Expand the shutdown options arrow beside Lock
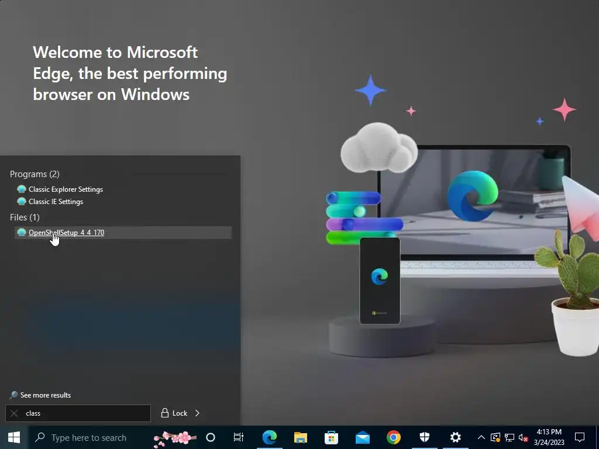599x449 pixels. click(198, 413)
